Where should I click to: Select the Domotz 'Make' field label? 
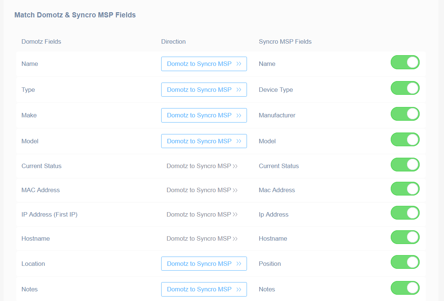pos(29,115)
